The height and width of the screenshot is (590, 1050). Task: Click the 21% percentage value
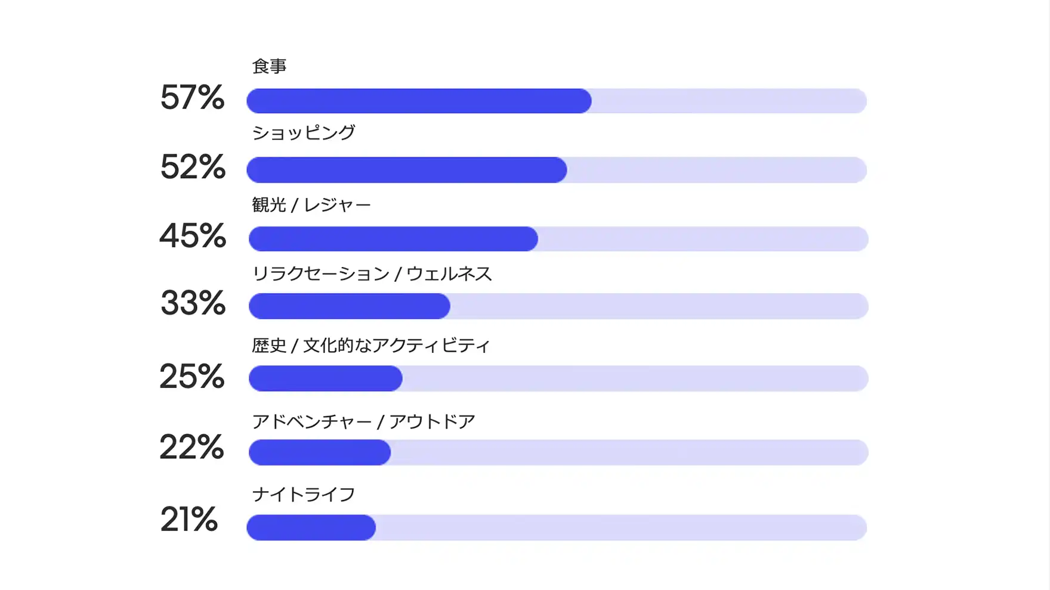(x=189, y=519)
